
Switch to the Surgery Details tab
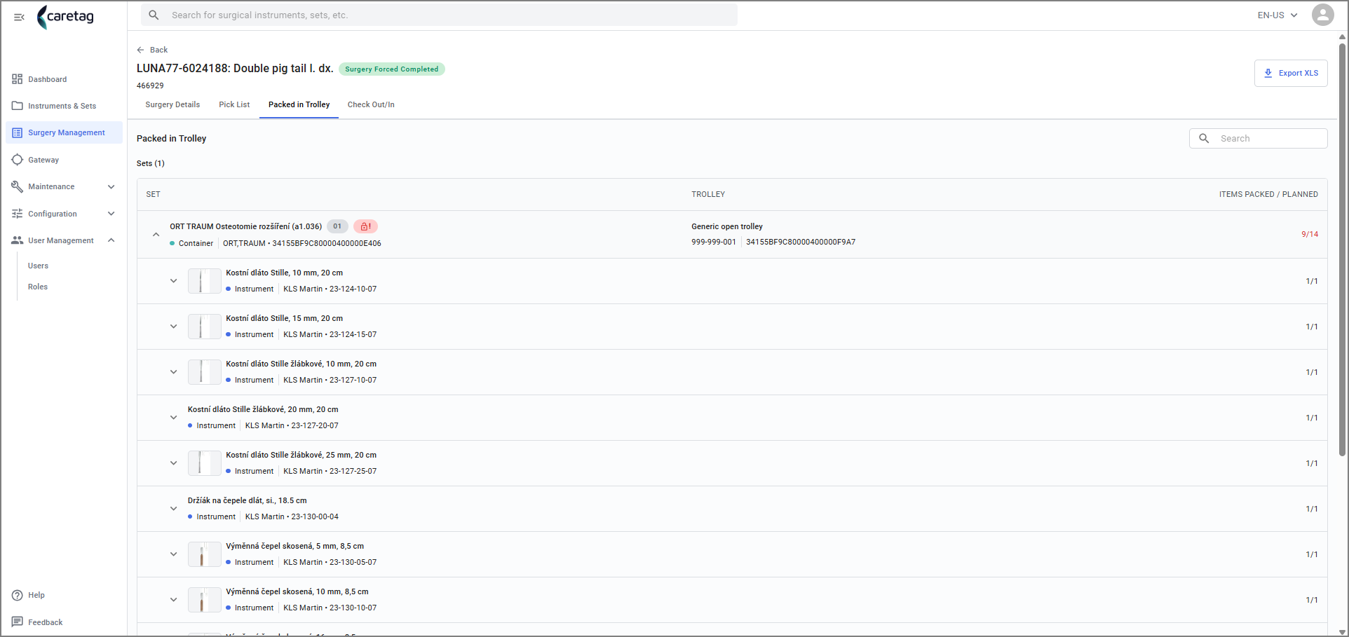pyautogui.click(x=172, y=104)
